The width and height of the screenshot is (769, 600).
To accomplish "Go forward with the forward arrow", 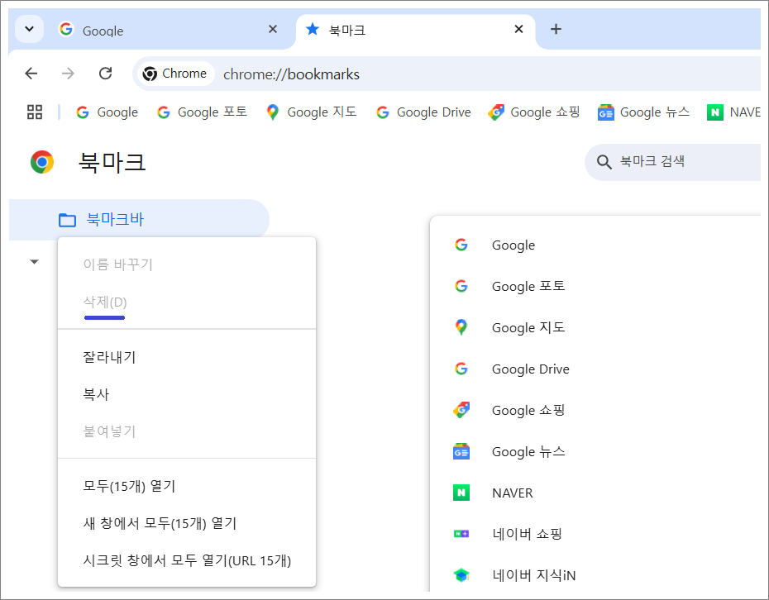I will tap(68, 74).
